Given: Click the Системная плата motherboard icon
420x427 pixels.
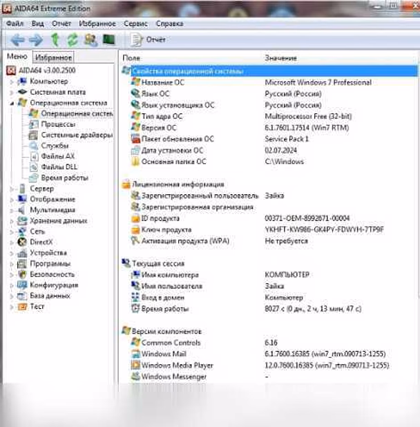Looking at the screenshot, I should pyautogui.click(x=22, y=92).
